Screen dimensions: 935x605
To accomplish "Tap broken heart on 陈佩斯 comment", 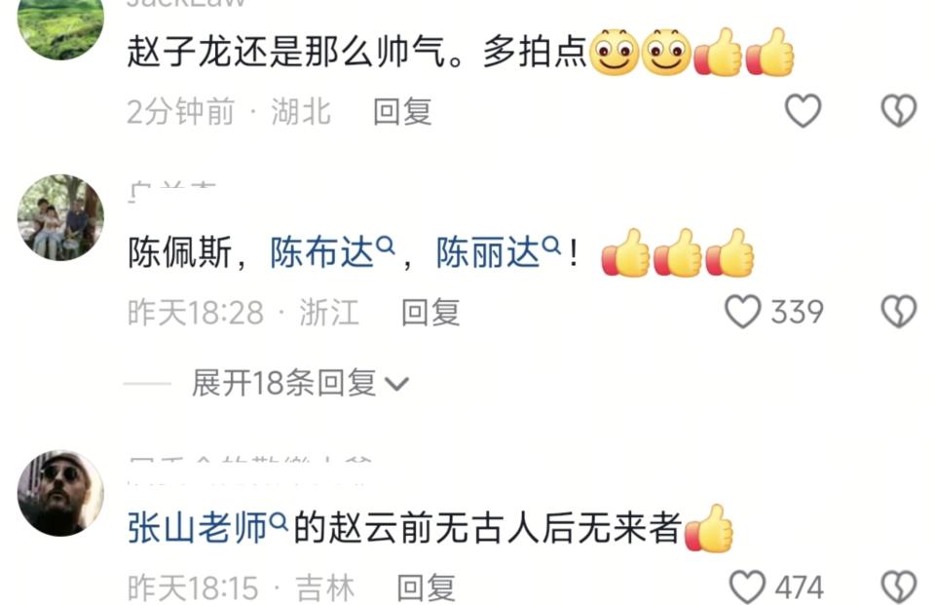I will pos(899,312).
